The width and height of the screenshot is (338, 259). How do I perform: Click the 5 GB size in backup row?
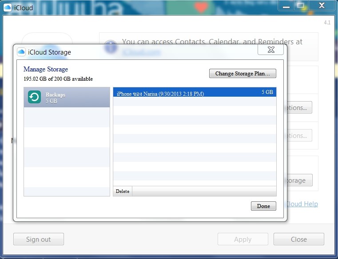[267, 92]
